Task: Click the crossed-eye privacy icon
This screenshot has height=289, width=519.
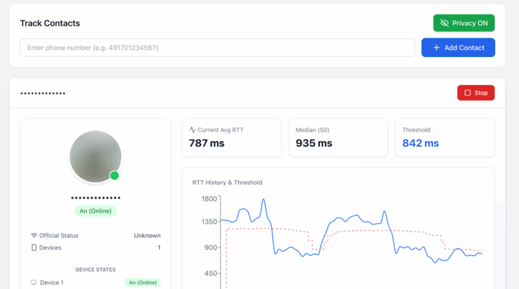Action: [x=444, y=23]
